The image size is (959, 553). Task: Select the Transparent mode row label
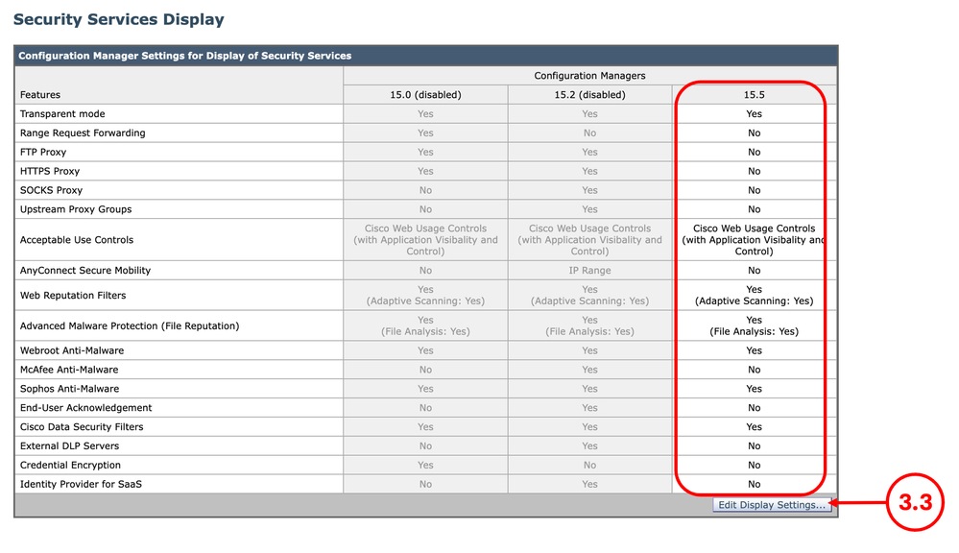[x=62, y=114]
